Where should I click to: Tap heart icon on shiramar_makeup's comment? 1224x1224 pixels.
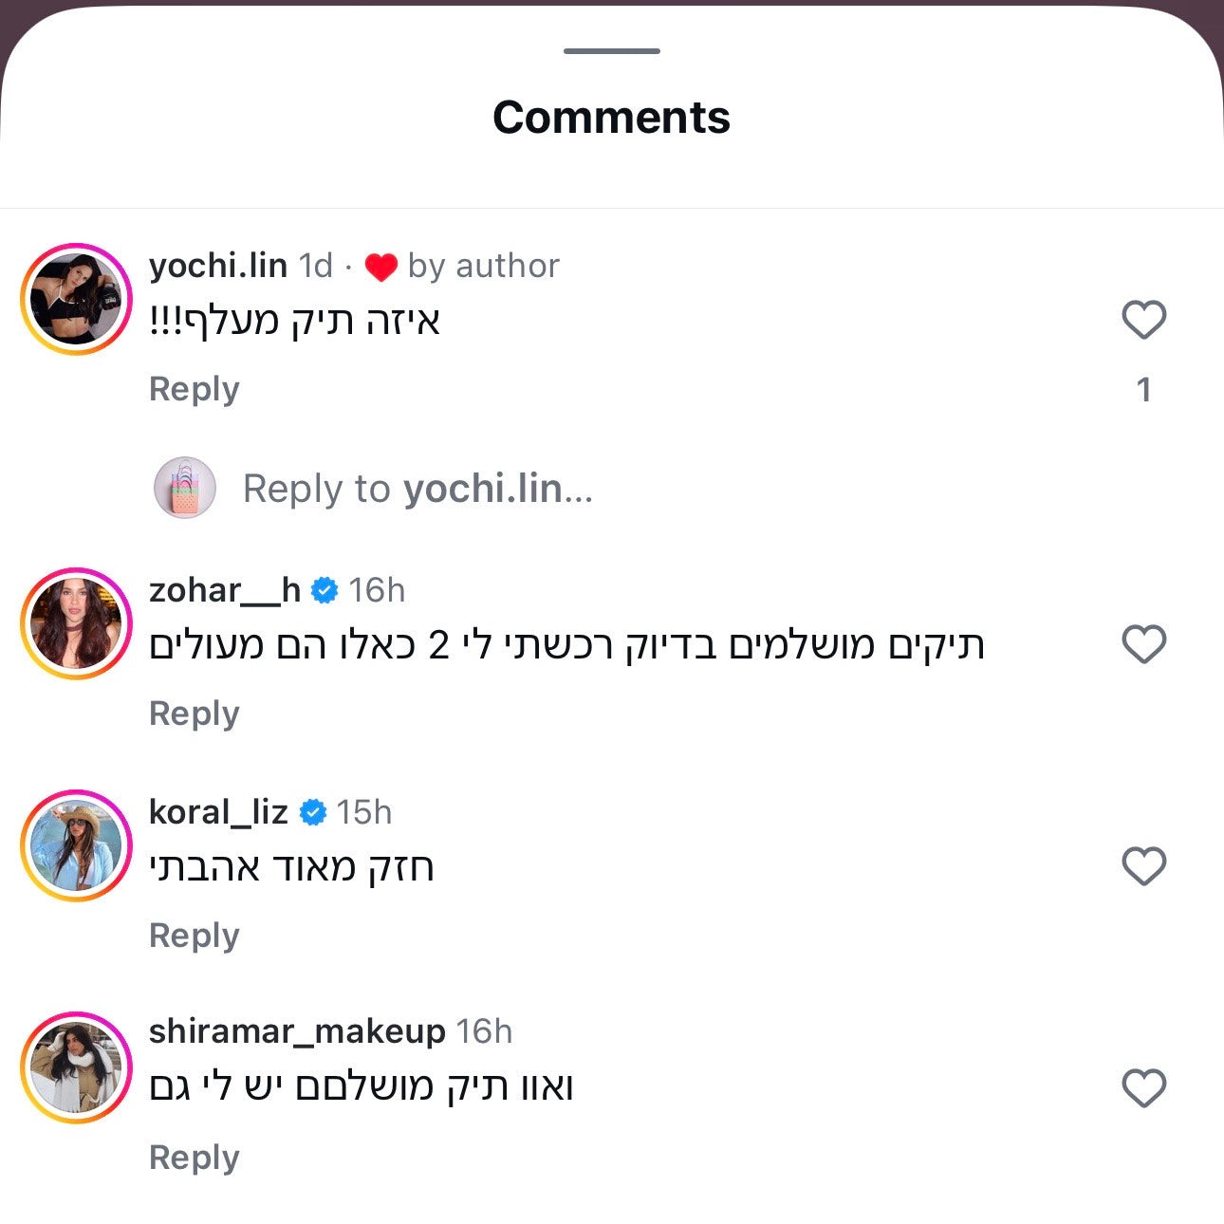click(x=1143, y=1088)
